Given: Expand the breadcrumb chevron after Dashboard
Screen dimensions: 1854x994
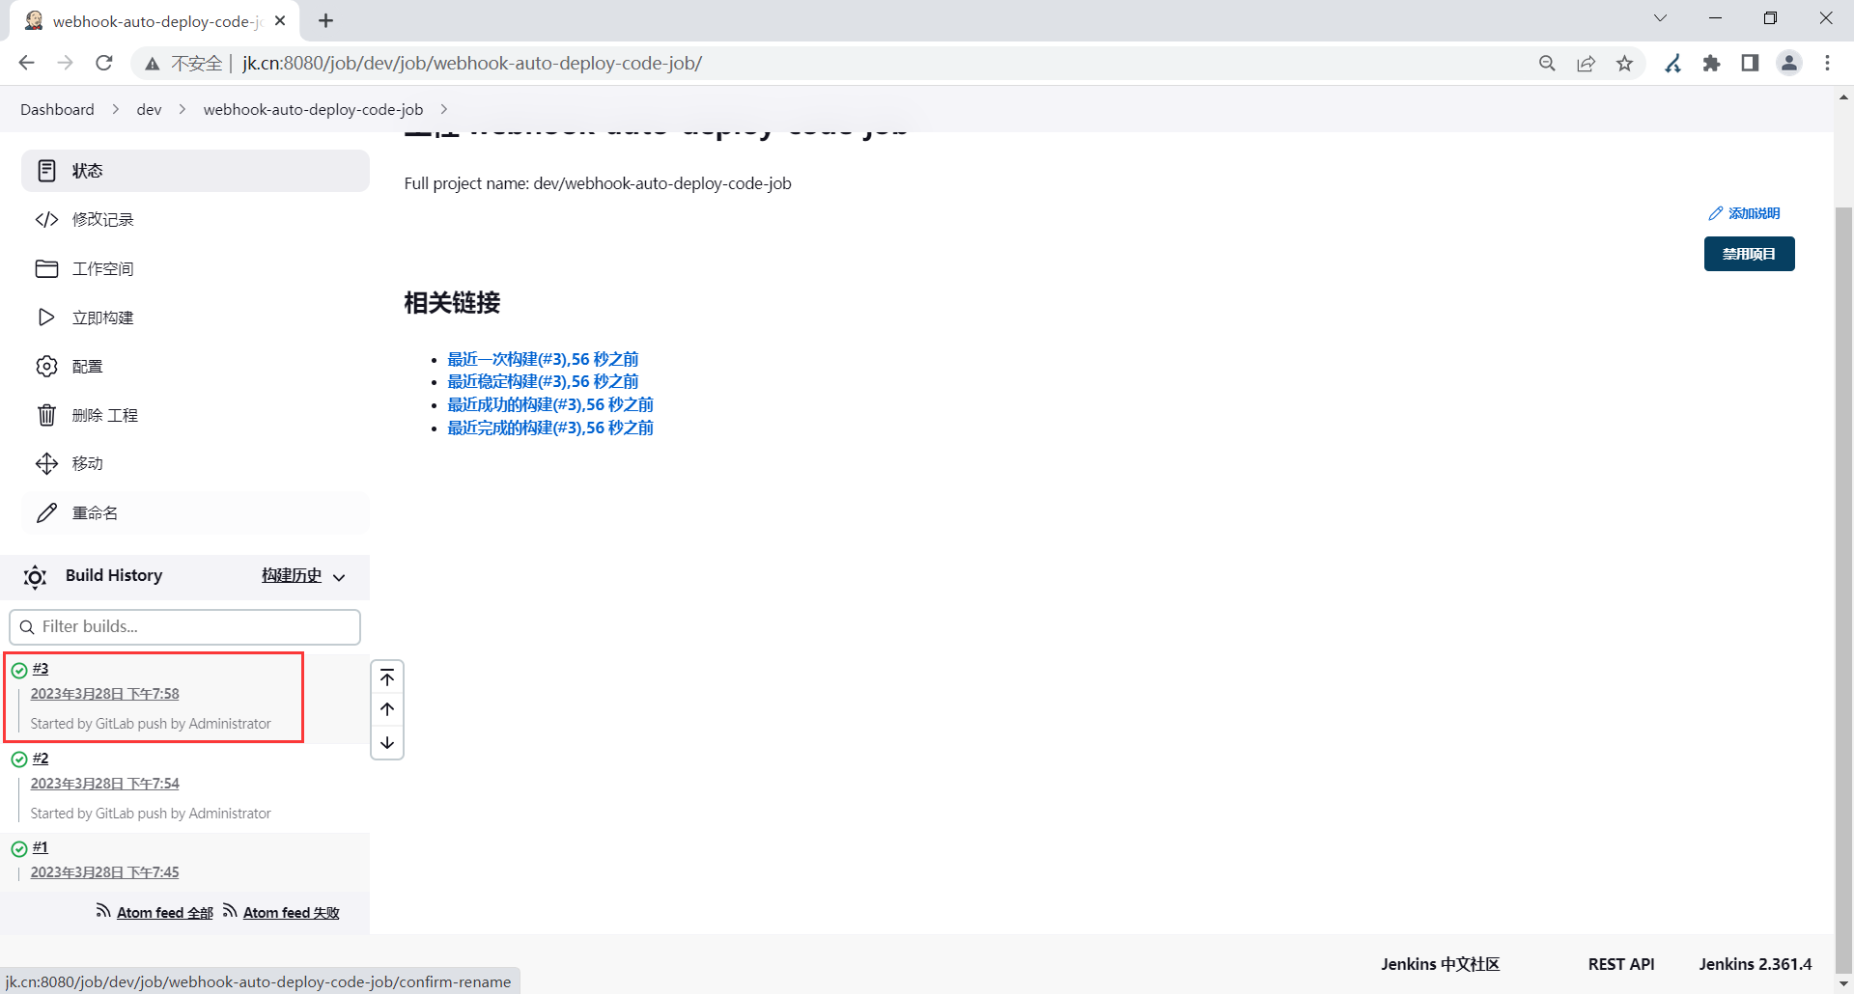Looking at the screenshot, I should tap(116, 109).
